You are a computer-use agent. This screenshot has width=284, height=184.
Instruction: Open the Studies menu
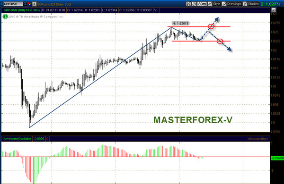[251, 4]
